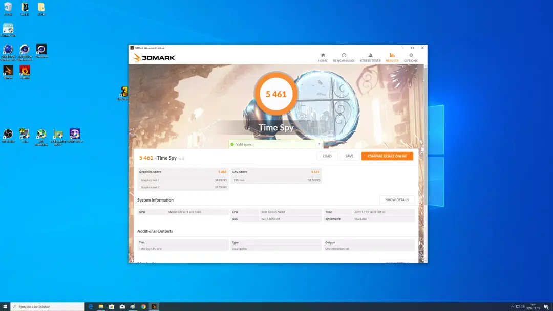Screen dimensions: 553x311
Task: Open the Recycle Bin desktop icon
Action: coord(8,9)
